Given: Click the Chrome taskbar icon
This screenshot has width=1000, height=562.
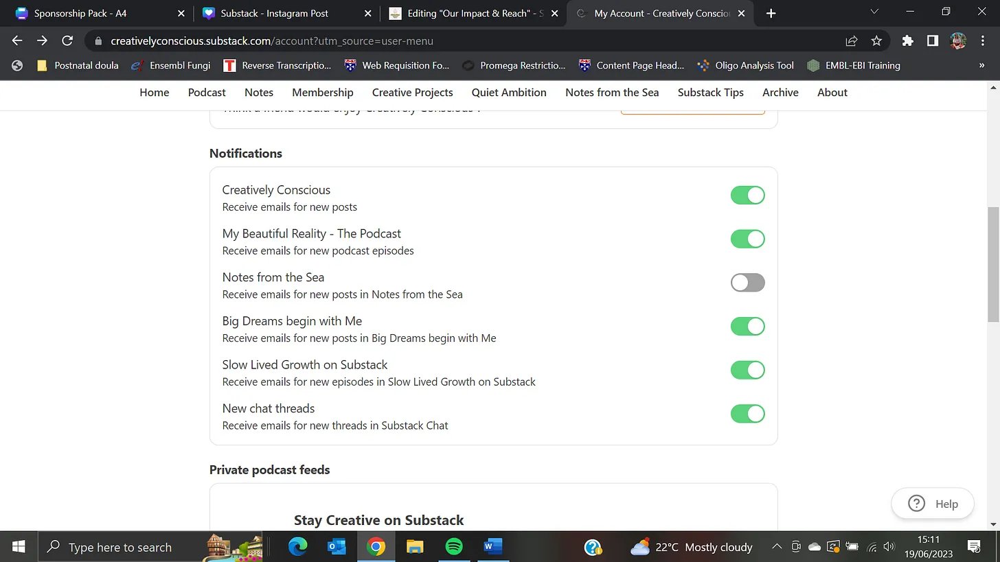Looking at the screenshot, I should tap(376, 547).
